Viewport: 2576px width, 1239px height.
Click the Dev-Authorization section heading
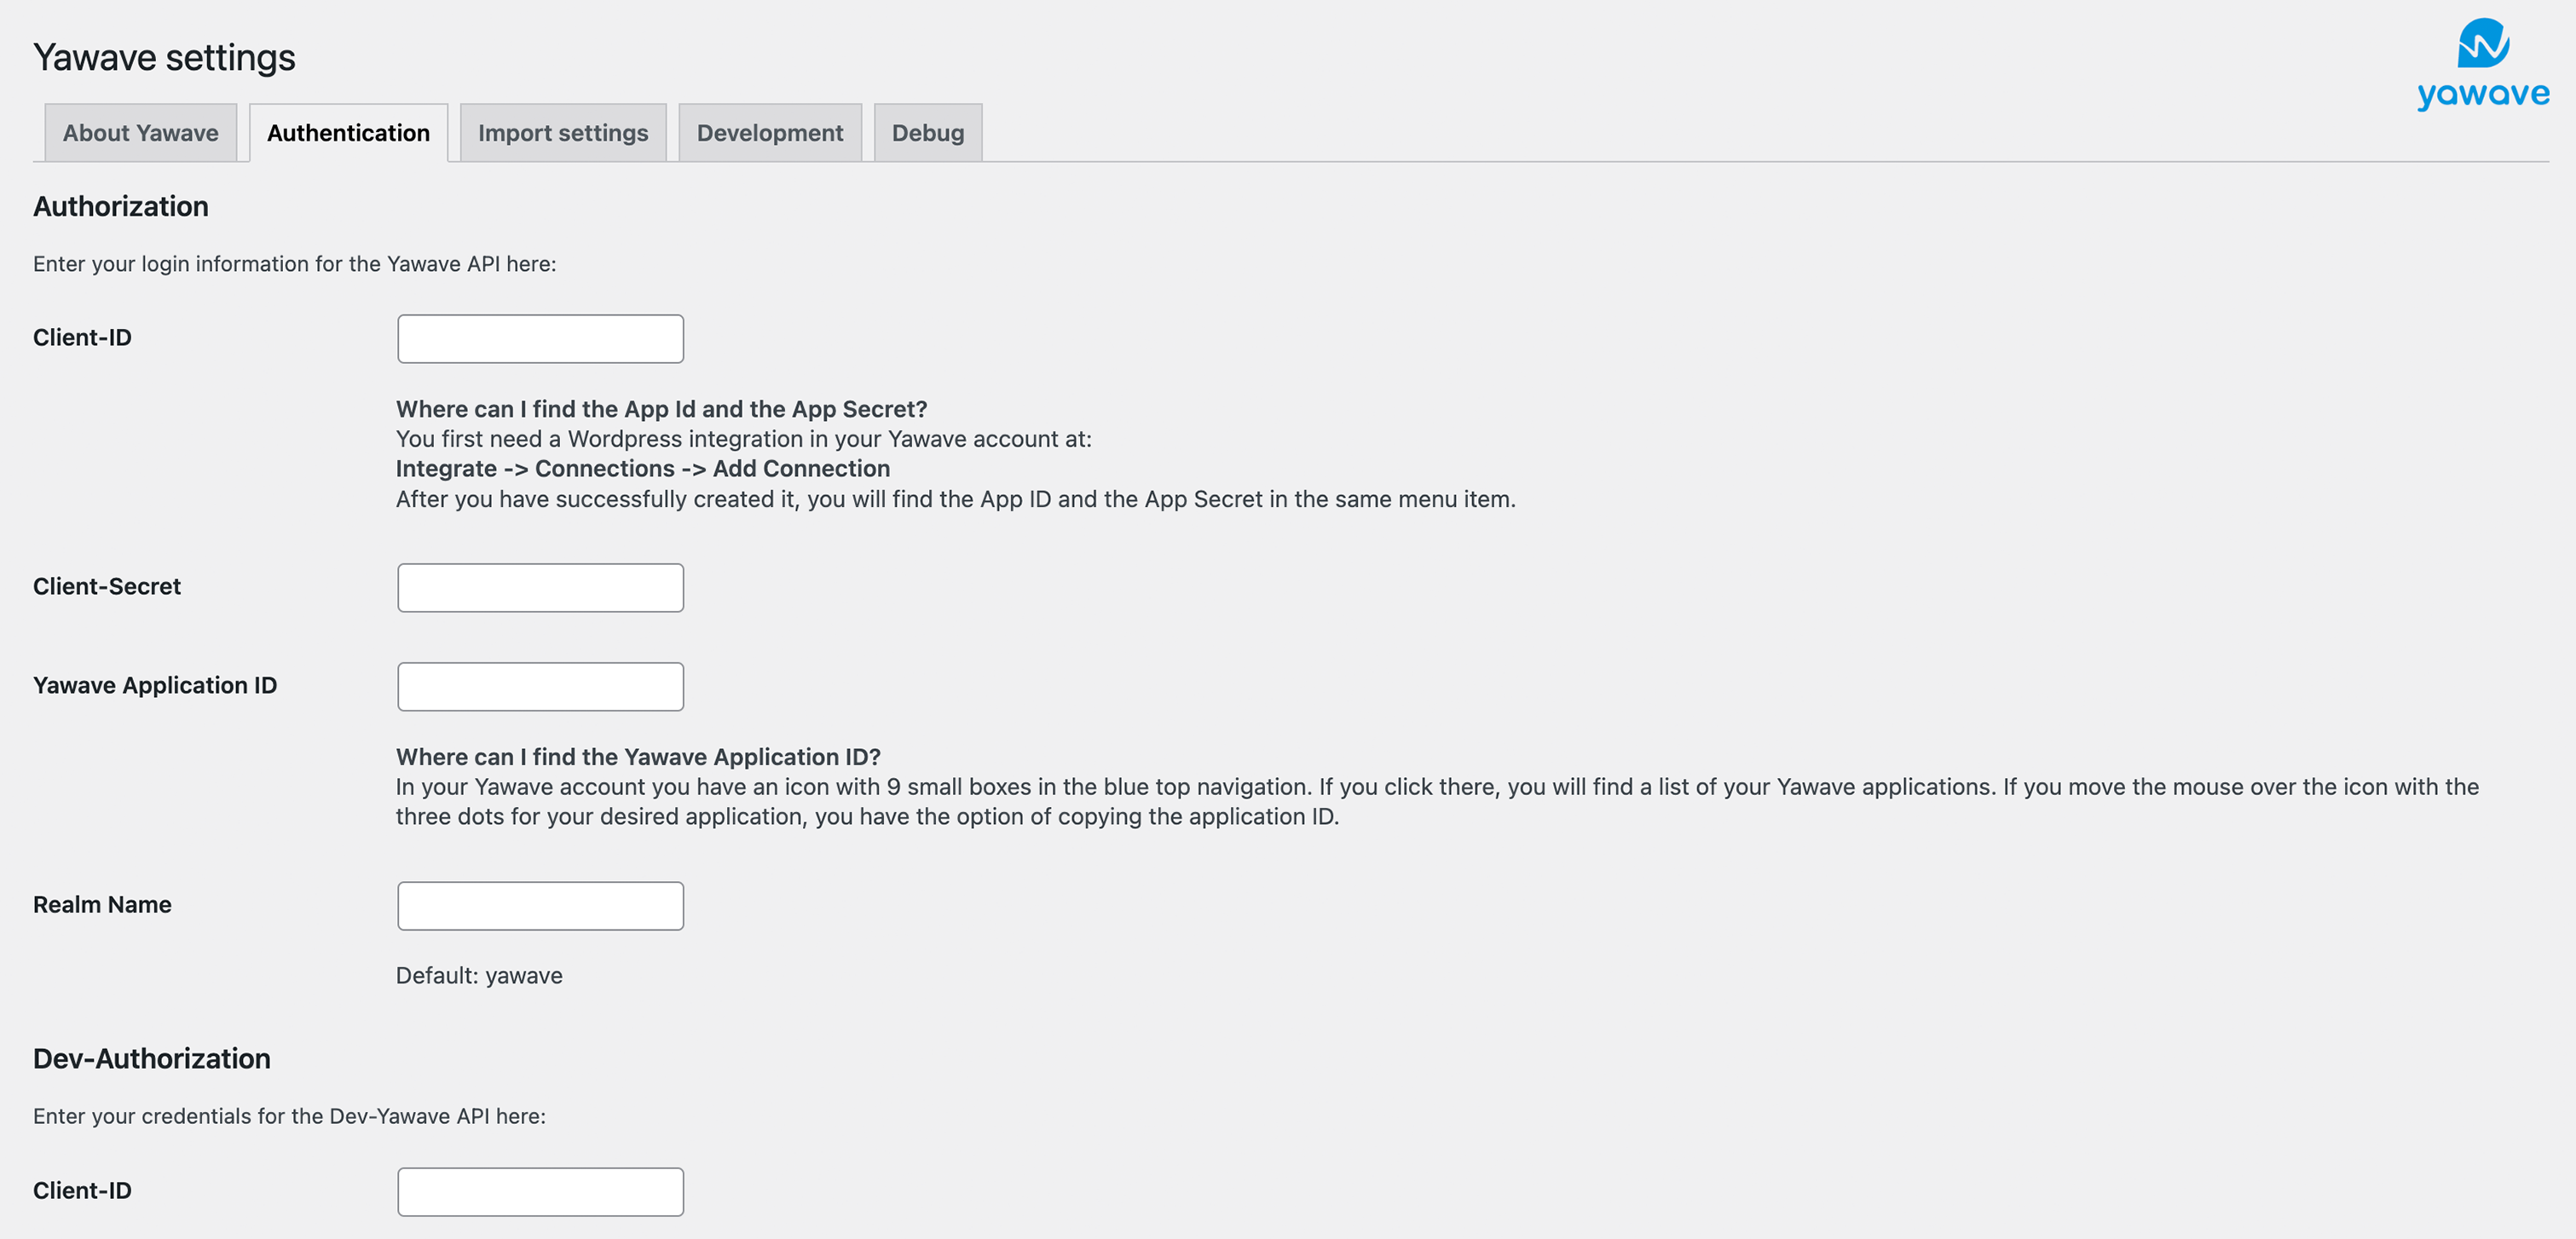152,1058
